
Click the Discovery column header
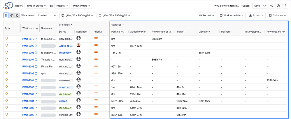tap(204, 32)
